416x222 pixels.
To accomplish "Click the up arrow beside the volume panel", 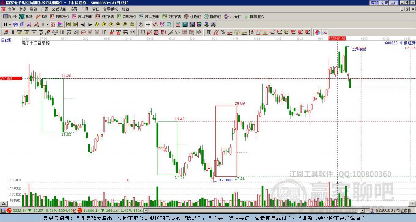I will [3, 203].
